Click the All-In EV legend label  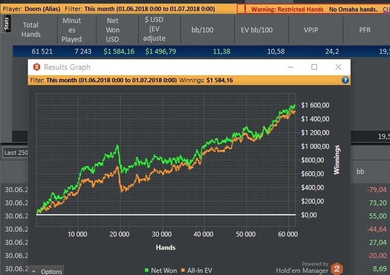point(199,271)
